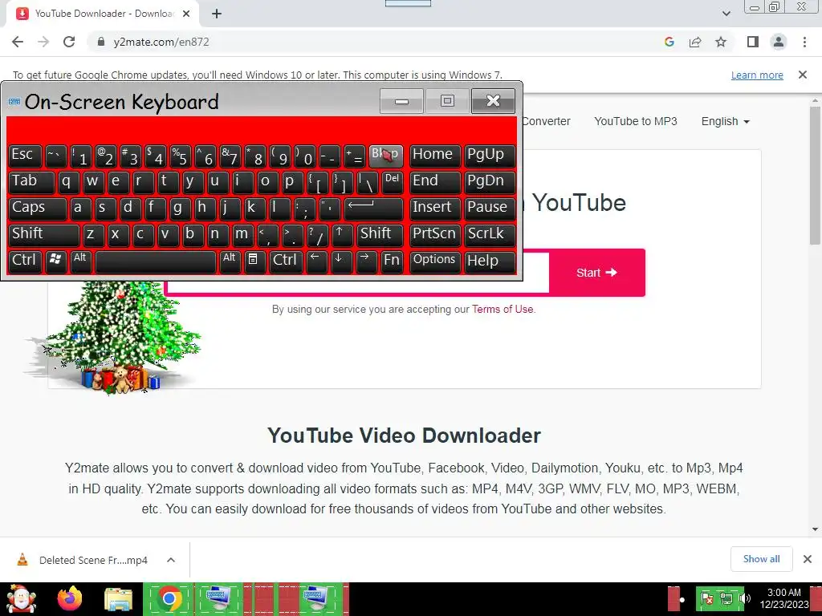Open the YouTube to MP3 menu item
The width and height of the screenshot is (822, 616).
coord(636,121)
